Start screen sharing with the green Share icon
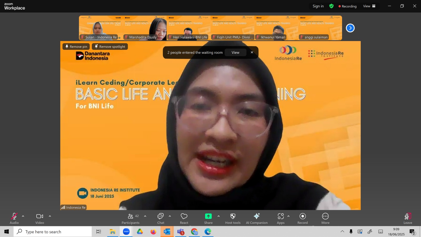 208,218
